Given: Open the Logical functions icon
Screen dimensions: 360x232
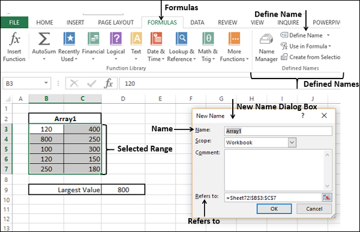Looking at the screenshot, I should click(x=116, y=38).
